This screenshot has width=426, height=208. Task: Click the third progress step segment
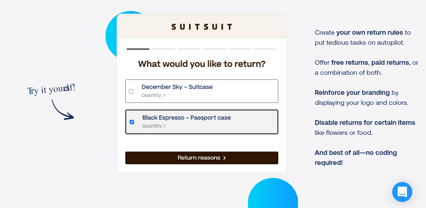pos(189,49)
